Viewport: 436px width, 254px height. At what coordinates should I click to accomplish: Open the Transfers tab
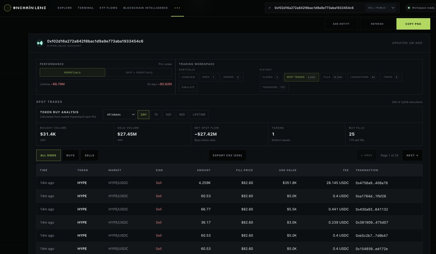coord(274,87)
